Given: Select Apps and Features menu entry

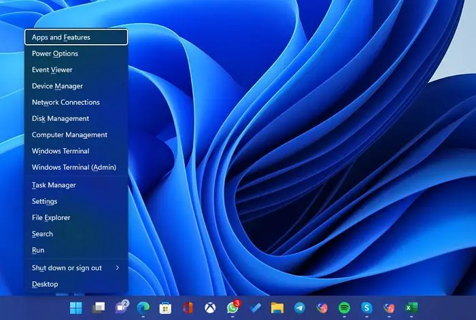Looking at the screenshot, I should coord(76,37).
